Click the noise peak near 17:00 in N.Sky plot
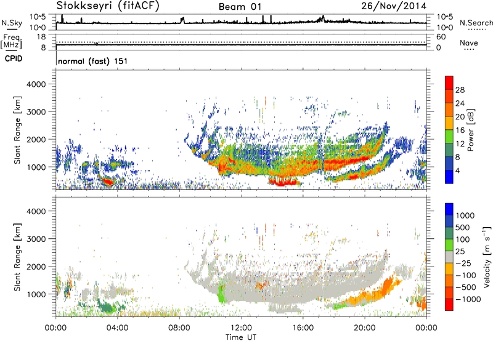This screenshot has height=341, width=493. pos(322,18)
